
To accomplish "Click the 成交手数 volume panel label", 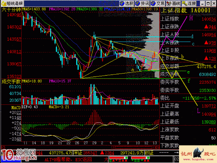I will (11, 82).
